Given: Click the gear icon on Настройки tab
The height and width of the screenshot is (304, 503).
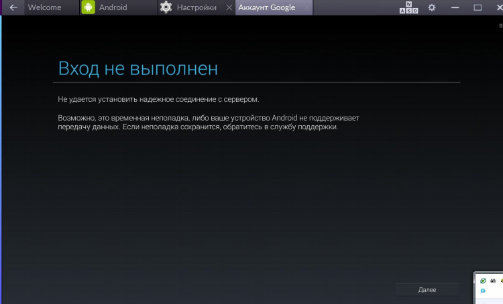Looking at the screenshot, I should coord(166,7).
